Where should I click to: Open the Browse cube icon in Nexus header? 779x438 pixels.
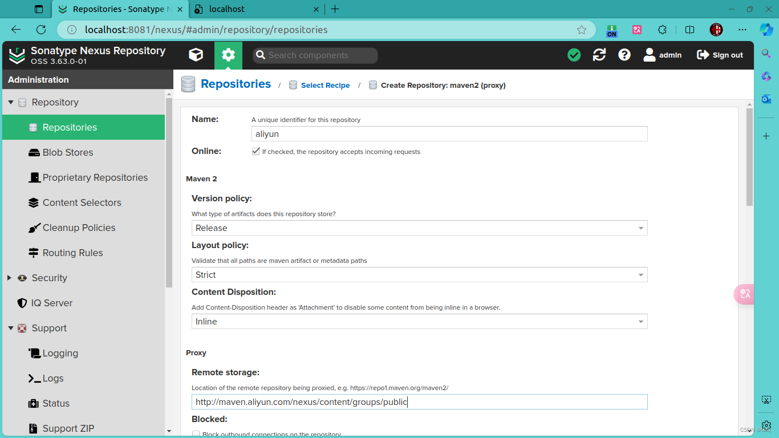coord(196,55)
